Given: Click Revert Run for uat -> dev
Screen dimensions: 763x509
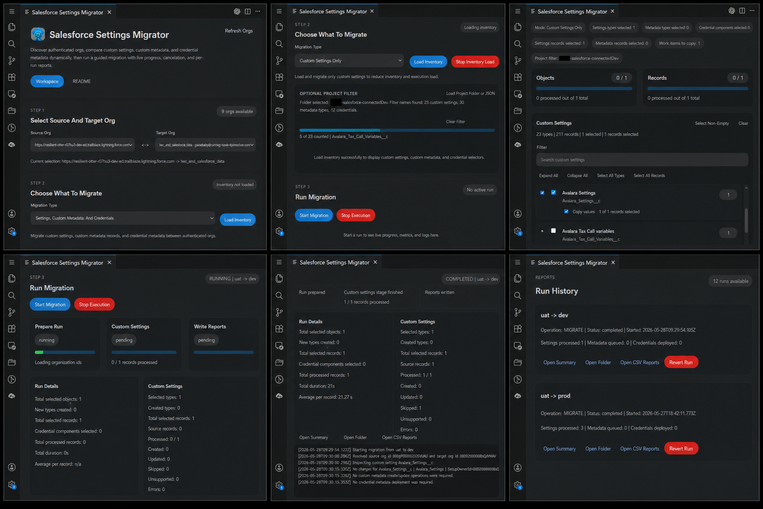Looking at the screenshot, I should 681,362.
